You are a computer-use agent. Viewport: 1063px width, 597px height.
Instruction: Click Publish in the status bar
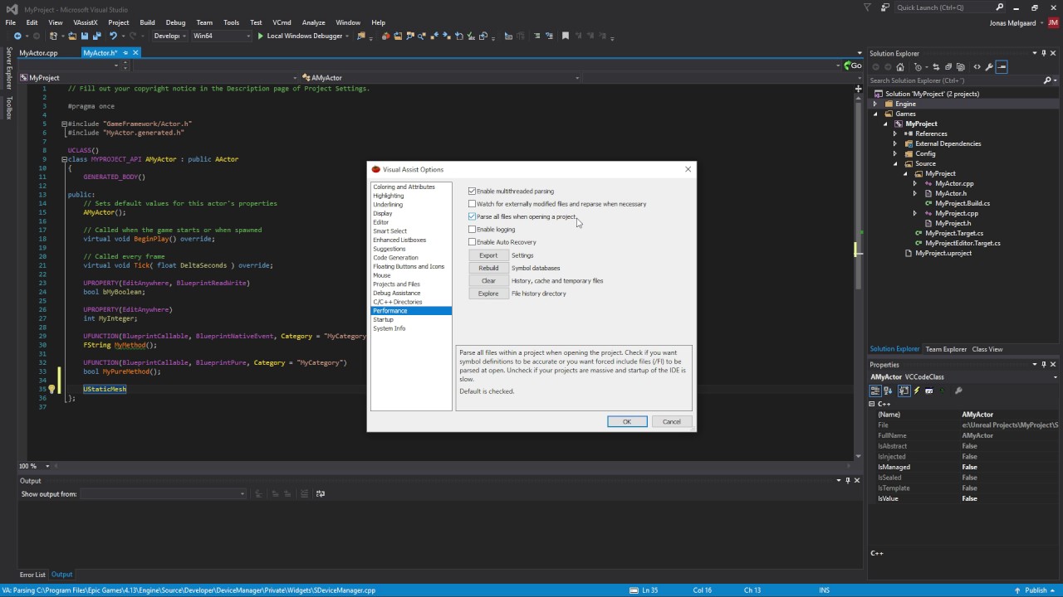click(1036, 590)
